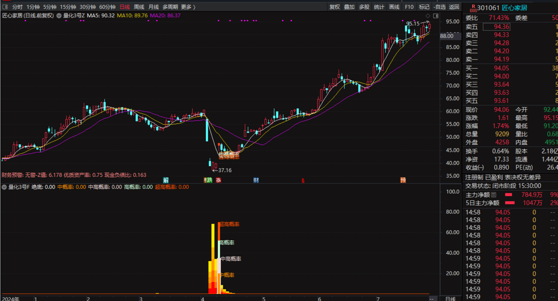Viewport: 558px width, 301px height.
Task: Expand the 量化3号F sub-chart indicator menu
Action: click(4, 187)
